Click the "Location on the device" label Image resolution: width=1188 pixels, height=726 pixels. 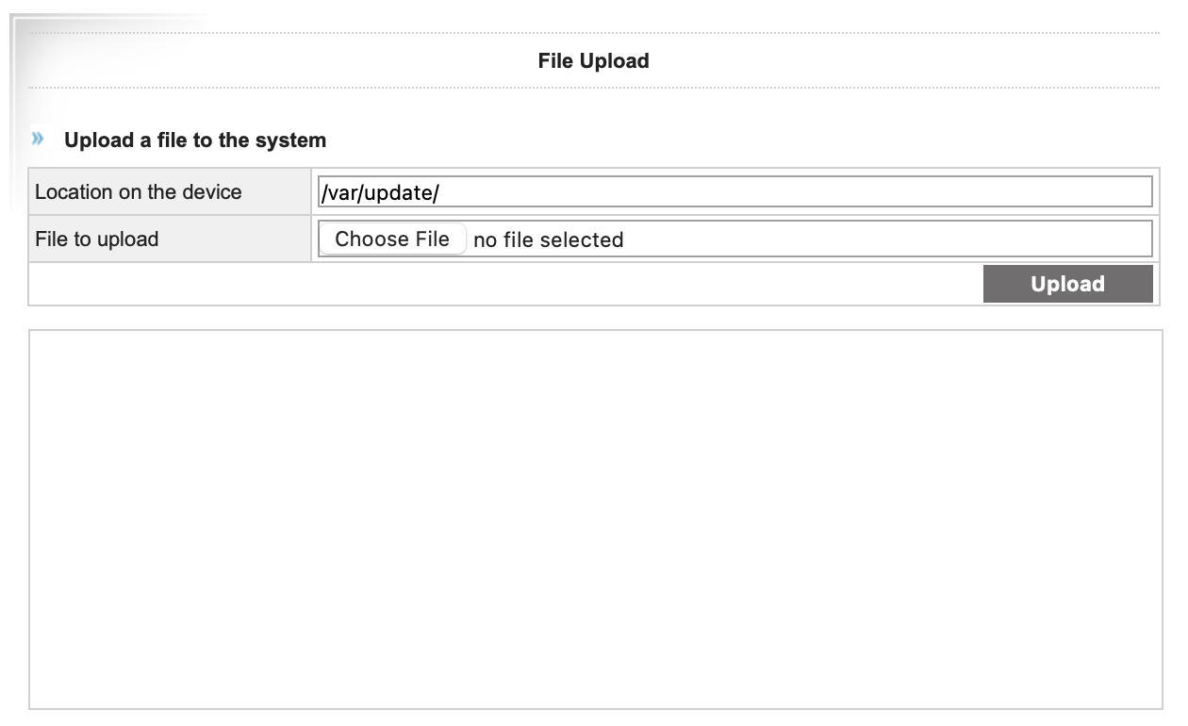[139, 192]
